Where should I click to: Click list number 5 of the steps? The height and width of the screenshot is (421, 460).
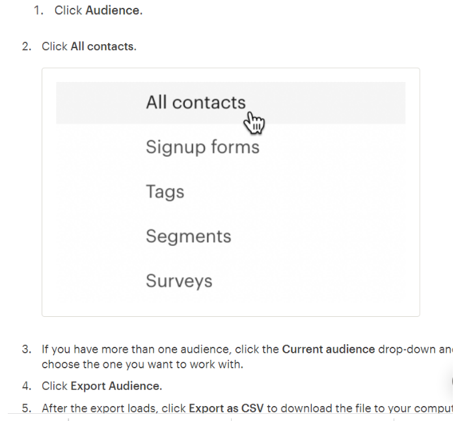click(26, 409)
